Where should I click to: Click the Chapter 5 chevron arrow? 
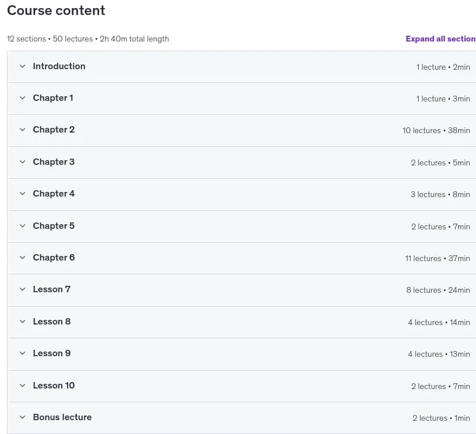pyautogui.click(x=23, y=226)
